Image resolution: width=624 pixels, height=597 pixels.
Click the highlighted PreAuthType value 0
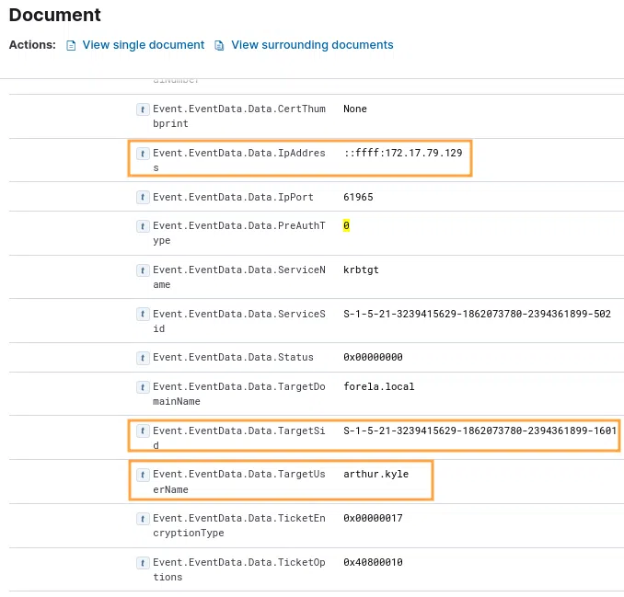tap(346, 225)
